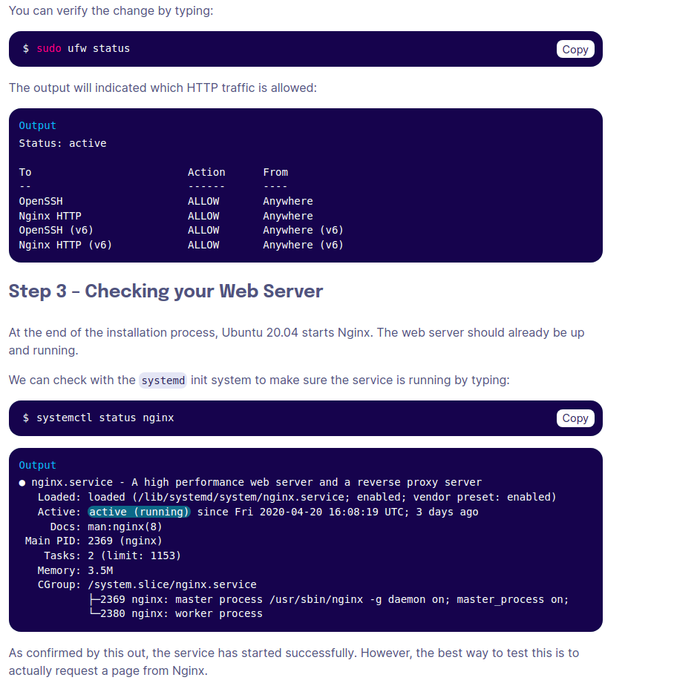This screenshot has width=700, height=686.
Task: Select the highlighted active (running) status
Action: 139,512
